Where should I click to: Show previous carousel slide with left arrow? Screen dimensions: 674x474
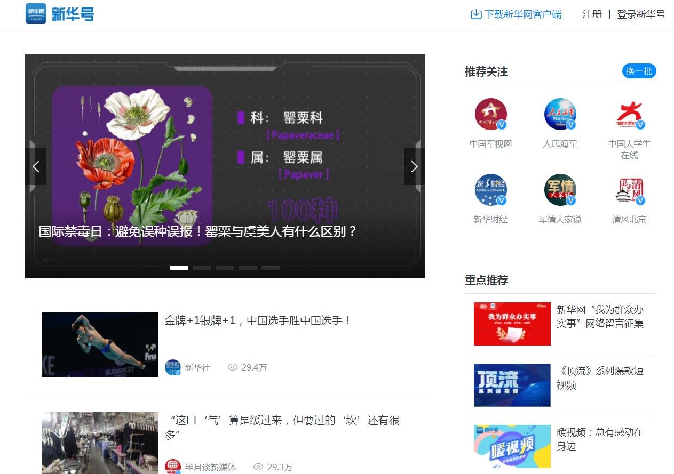click(x=36, y=166)
